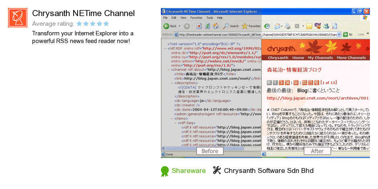378x189 pixels.
Task: Click the chrysanth logo in banner
Action: 282,48
